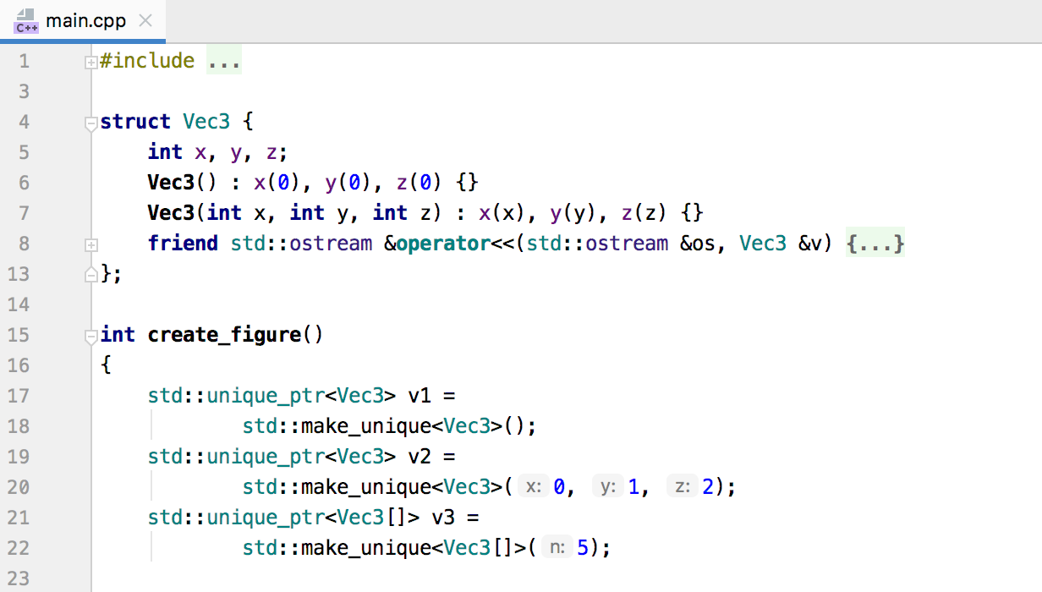
Task: Click the fold end marker at line 13
Action: (x=90, y=274)
